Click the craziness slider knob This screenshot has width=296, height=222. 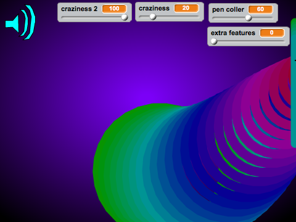point(153,17)
